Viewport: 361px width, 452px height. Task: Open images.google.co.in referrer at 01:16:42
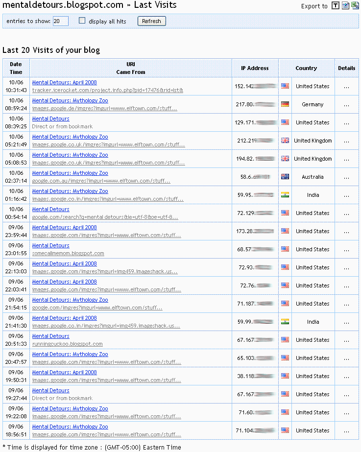coord(108,199)
